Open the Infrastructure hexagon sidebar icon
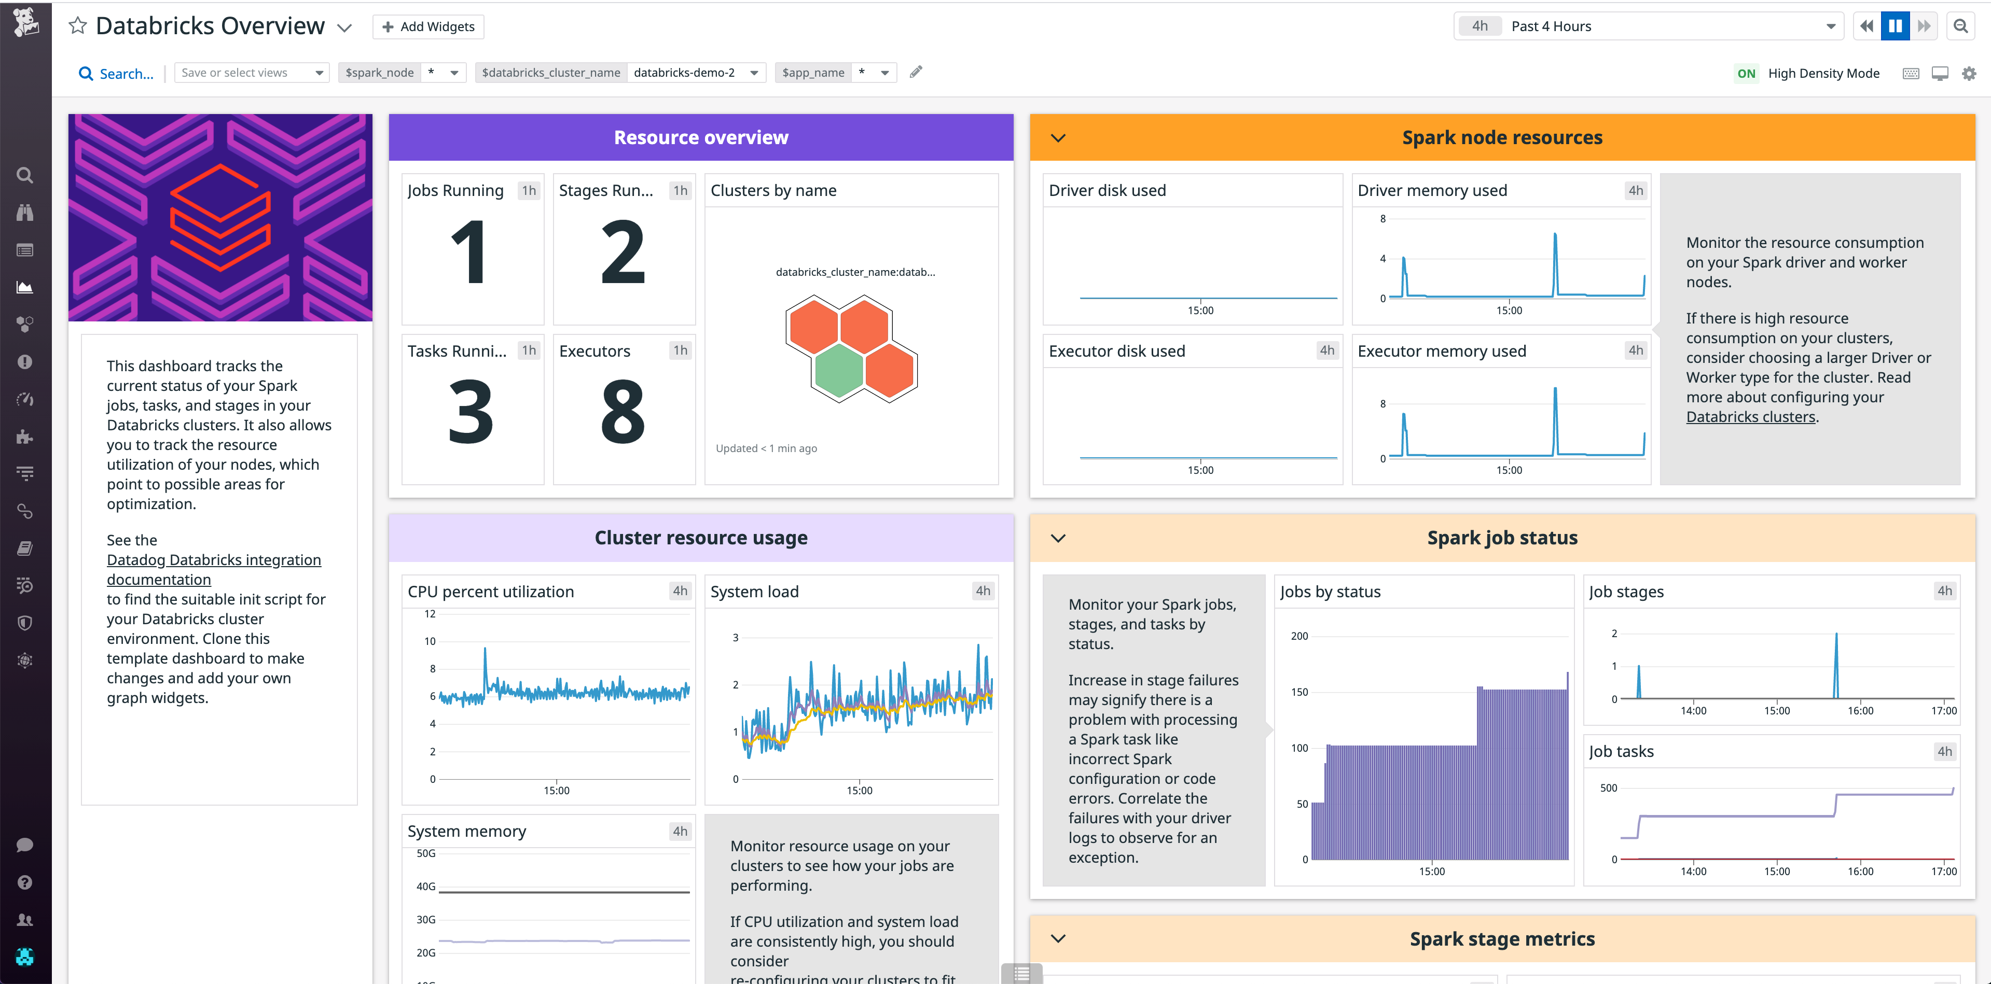1991x984 pixels. [x=25, y=325]
